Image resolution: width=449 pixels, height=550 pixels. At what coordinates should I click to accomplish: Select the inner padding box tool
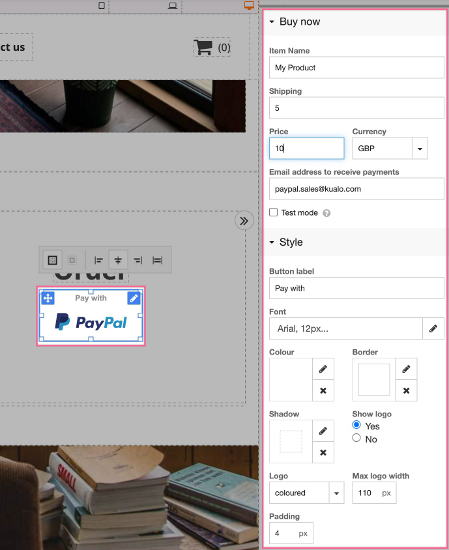pos(72,260)
